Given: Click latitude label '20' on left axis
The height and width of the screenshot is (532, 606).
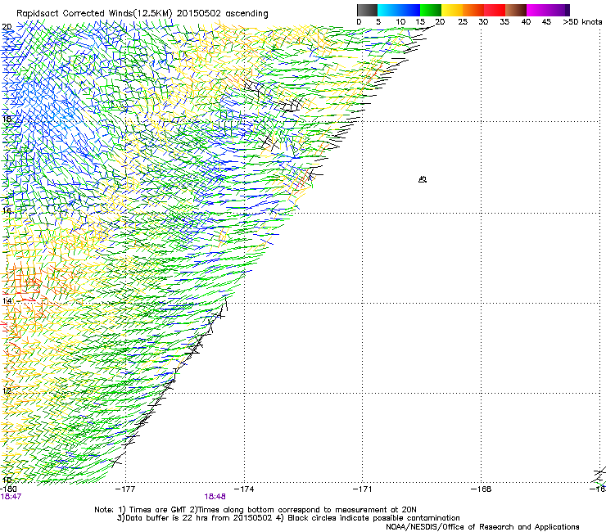Looking at the screenshot, I should (7, 27).
